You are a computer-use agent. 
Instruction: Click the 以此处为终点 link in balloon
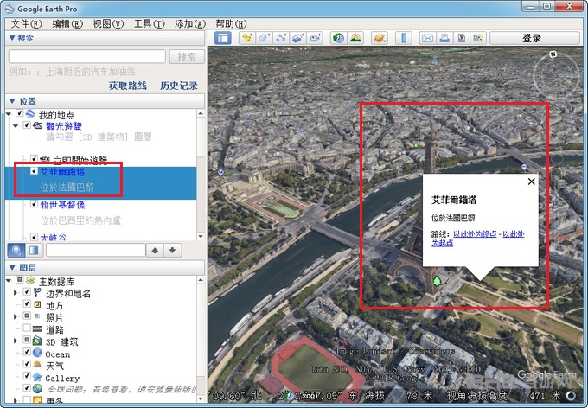point(475,233)
